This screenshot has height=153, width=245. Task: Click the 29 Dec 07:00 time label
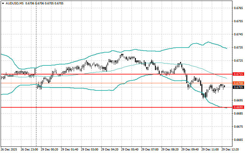pos(150,150)
